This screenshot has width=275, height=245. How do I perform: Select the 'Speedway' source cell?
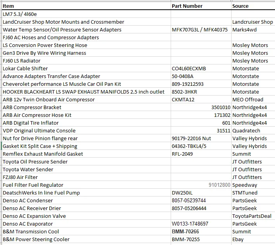(253, 185)
